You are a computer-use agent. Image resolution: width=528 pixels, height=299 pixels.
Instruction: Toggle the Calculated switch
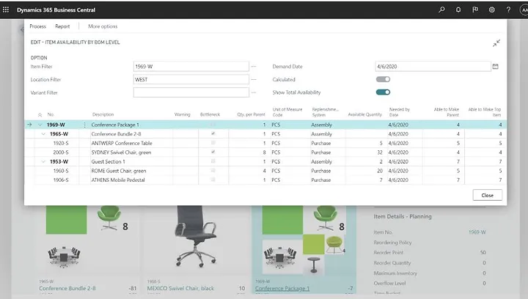383,79
